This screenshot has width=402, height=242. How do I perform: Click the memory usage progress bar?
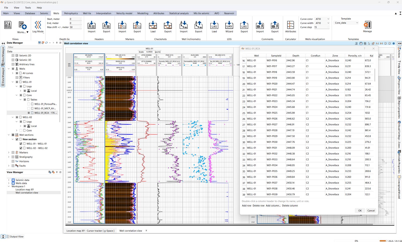pos(383,241)
